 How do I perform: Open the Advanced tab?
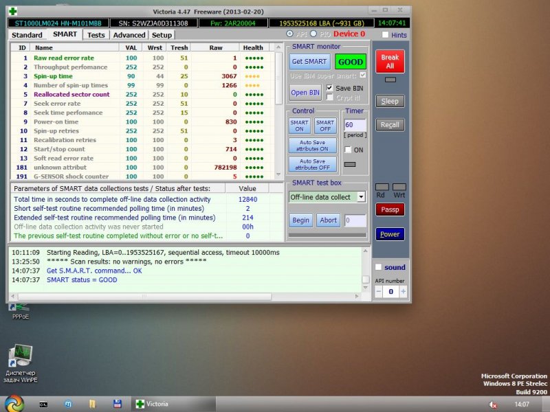click(x=129, y=34)
